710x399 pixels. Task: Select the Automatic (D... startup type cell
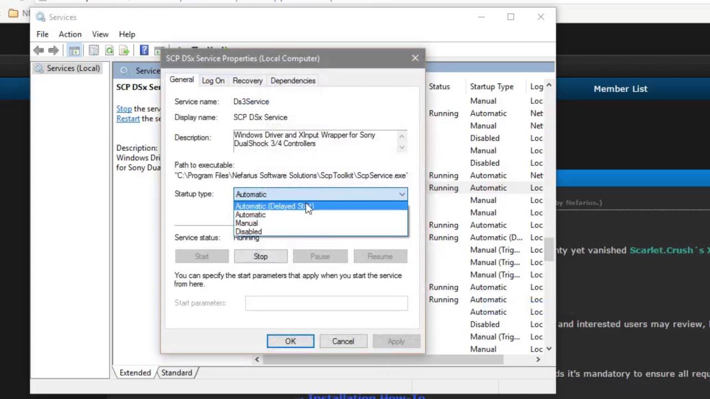point(496,237)
